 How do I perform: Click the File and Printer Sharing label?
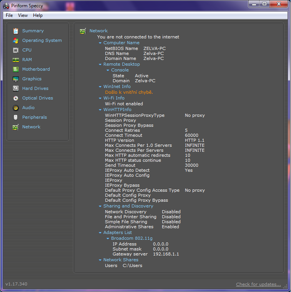[131, 217]
